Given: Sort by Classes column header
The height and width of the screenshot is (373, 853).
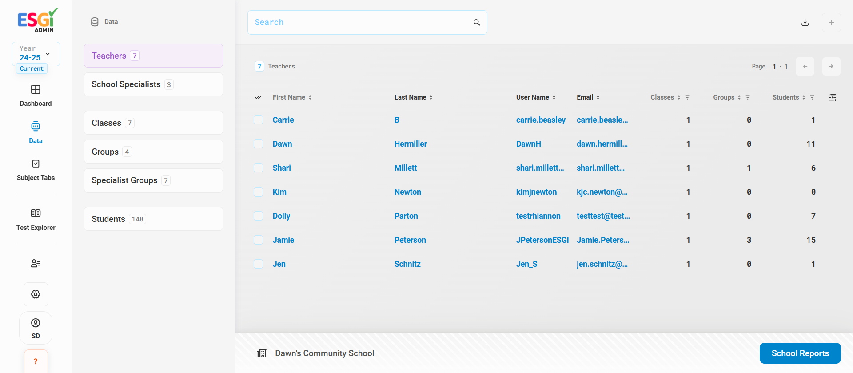Looking at the screenshot, I should coord(665,97).
